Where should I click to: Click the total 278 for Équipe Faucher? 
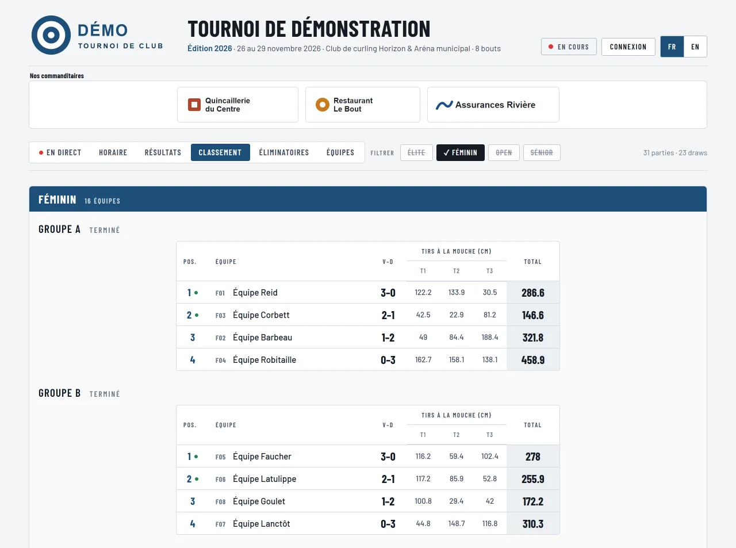533,457
